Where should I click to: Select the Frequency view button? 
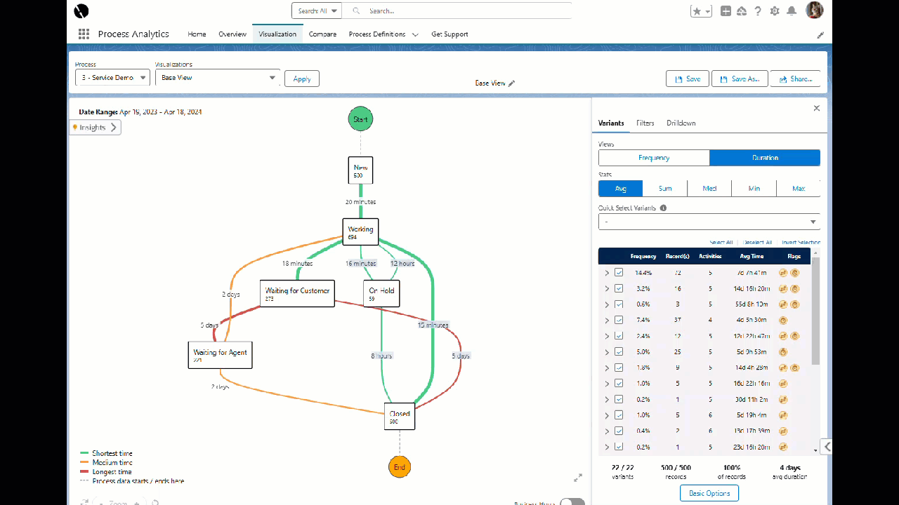(x=654, y=158)
